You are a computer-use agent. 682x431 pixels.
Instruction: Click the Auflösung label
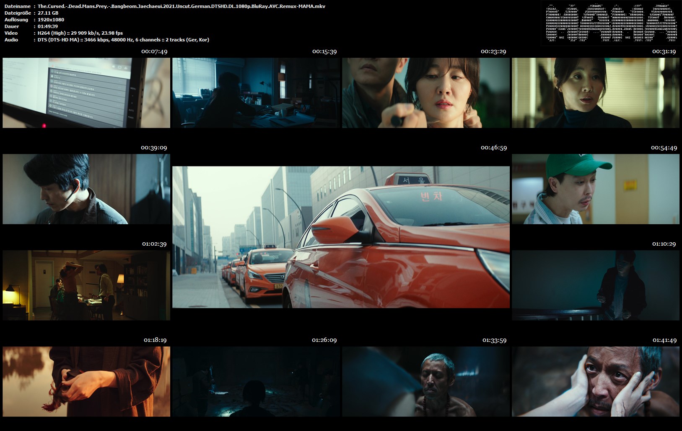point(16,20)
